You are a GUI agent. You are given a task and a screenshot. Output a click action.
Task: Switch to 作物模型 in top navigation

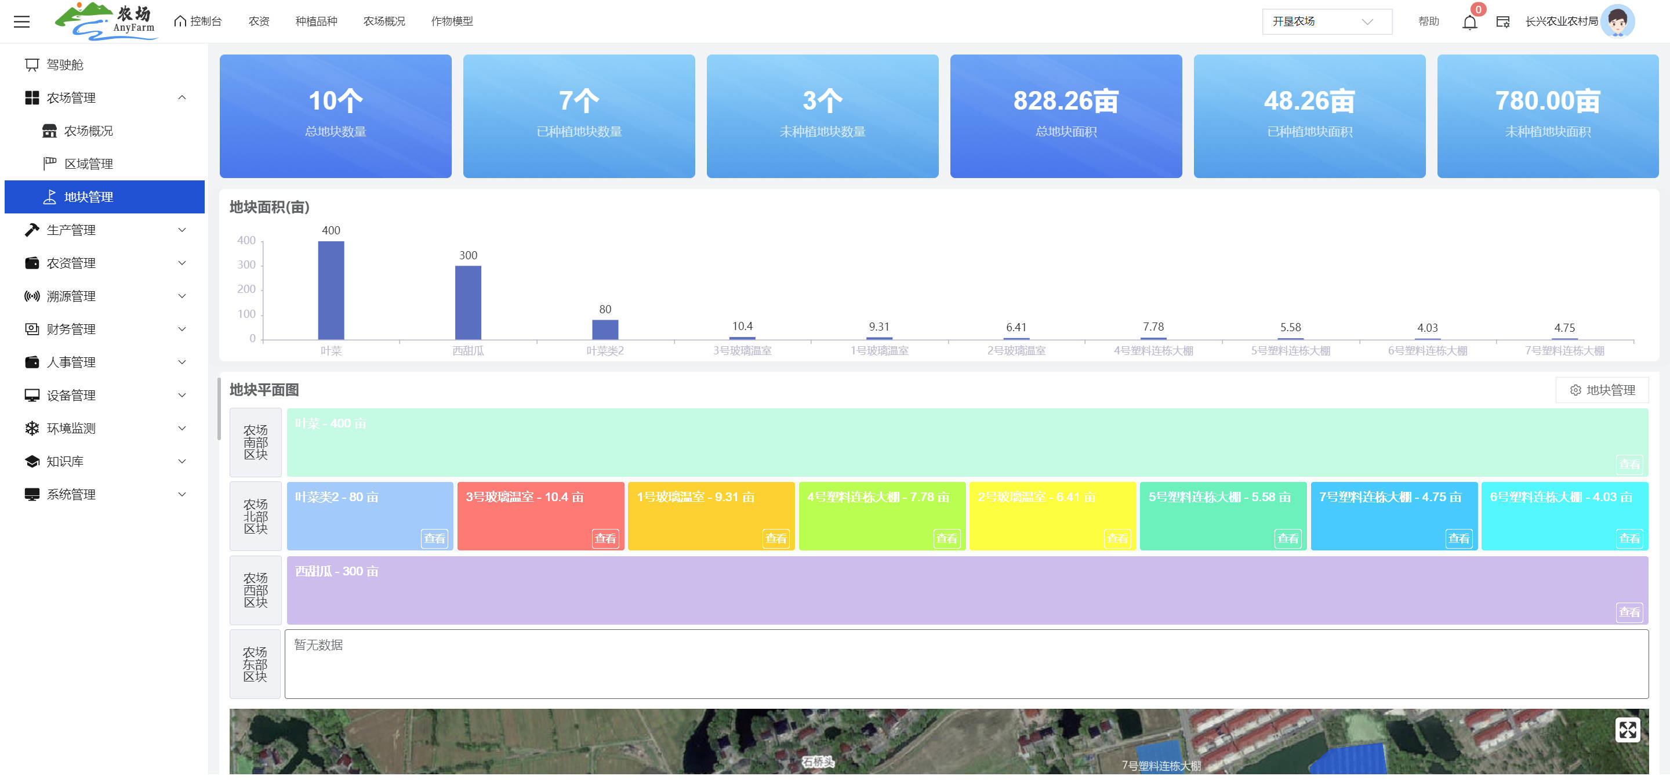point(452,21)
